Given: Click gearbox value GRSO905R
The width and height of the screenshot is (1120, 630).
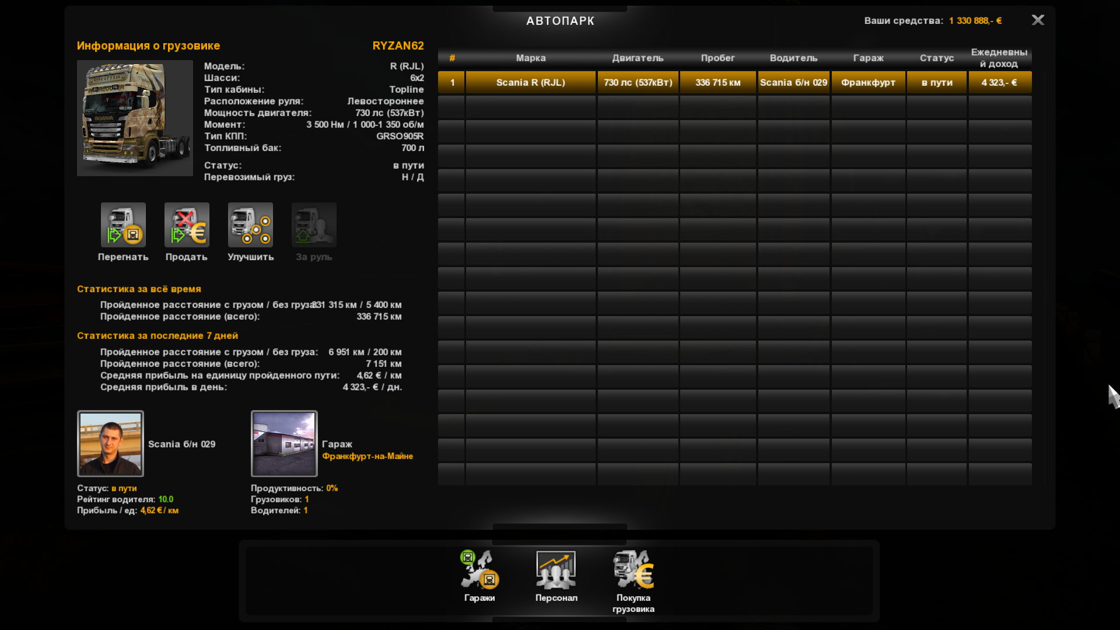Looking at the screenshot, I should (x=400, y=136).
